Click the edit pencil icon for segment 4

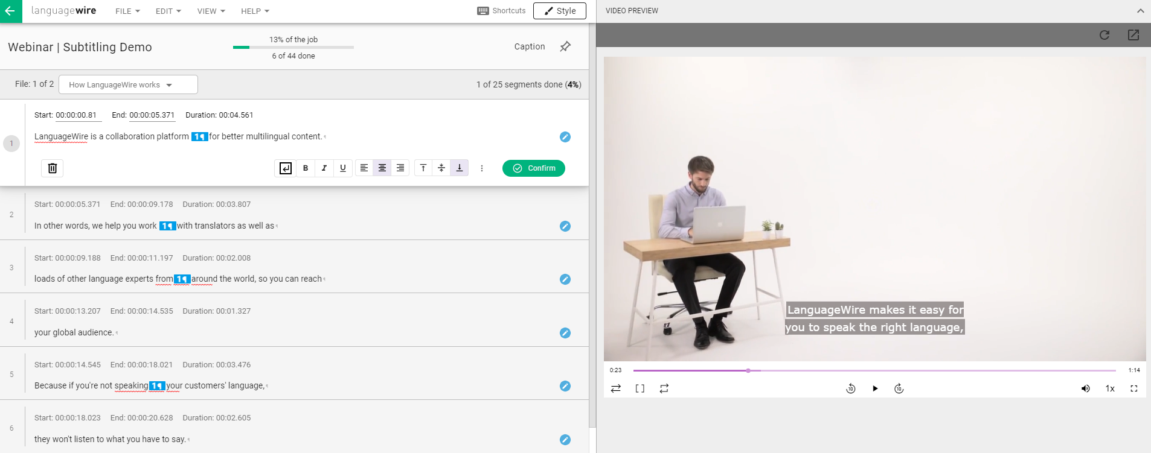(565, 333)
